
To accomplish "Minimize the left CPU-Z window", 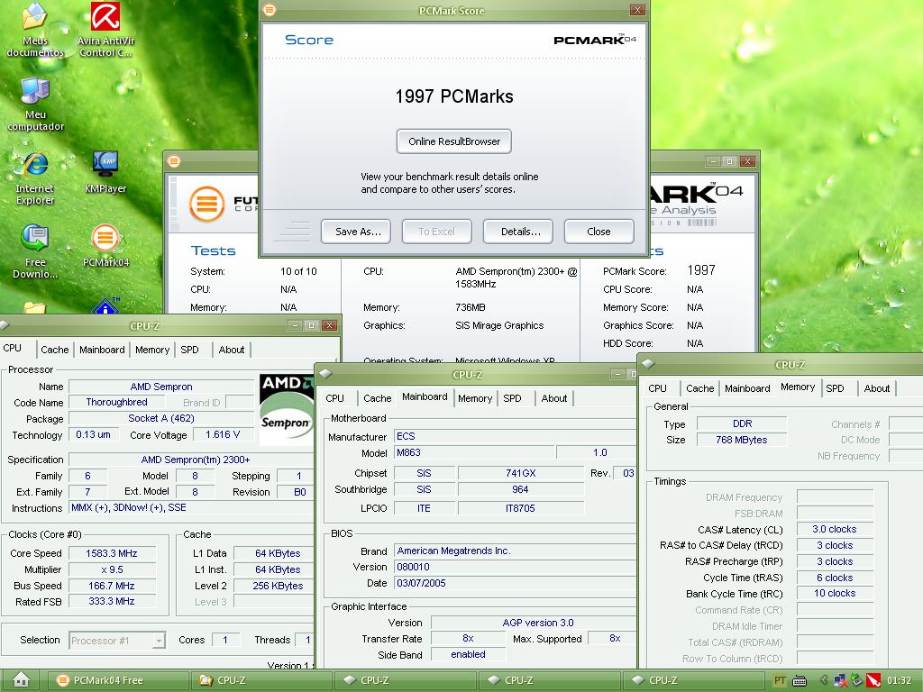I will [x=295, y=324].
